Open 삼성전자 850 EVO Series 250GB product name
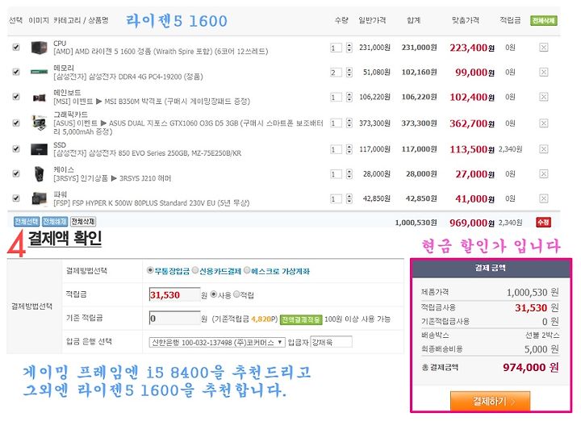The image size is (581, 421). click(x=148, y=153)
